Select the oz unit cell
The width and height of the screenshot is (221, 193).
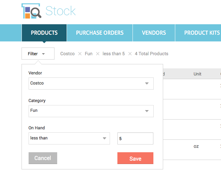196,146
